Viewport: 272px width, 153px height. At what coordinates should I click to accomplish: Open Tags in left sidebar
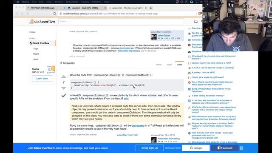point(36,48)
